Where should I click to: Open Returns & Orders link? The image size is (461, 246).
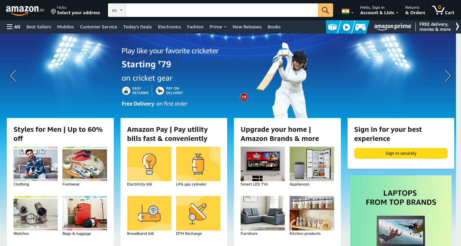pos(415,10)
